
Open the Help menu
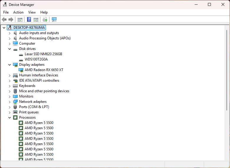(44, 12)
